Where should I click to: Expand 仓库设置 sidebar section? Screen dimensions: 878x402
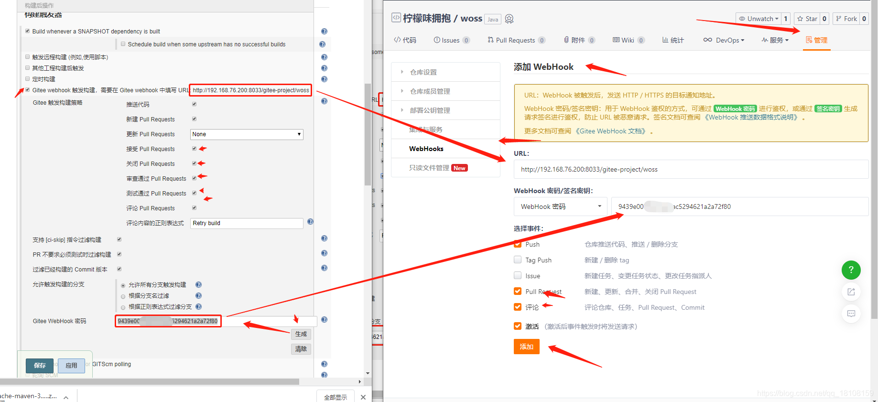445,72
